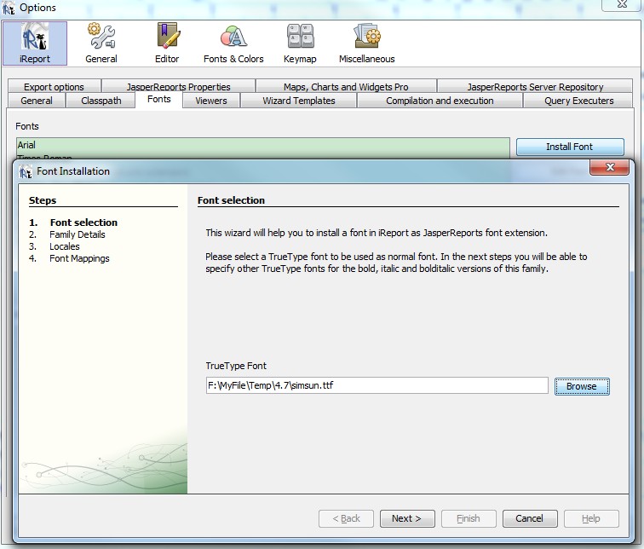
Task: Open the Maps, Charts and Widgets Pro tab
Action: point(346,86)
